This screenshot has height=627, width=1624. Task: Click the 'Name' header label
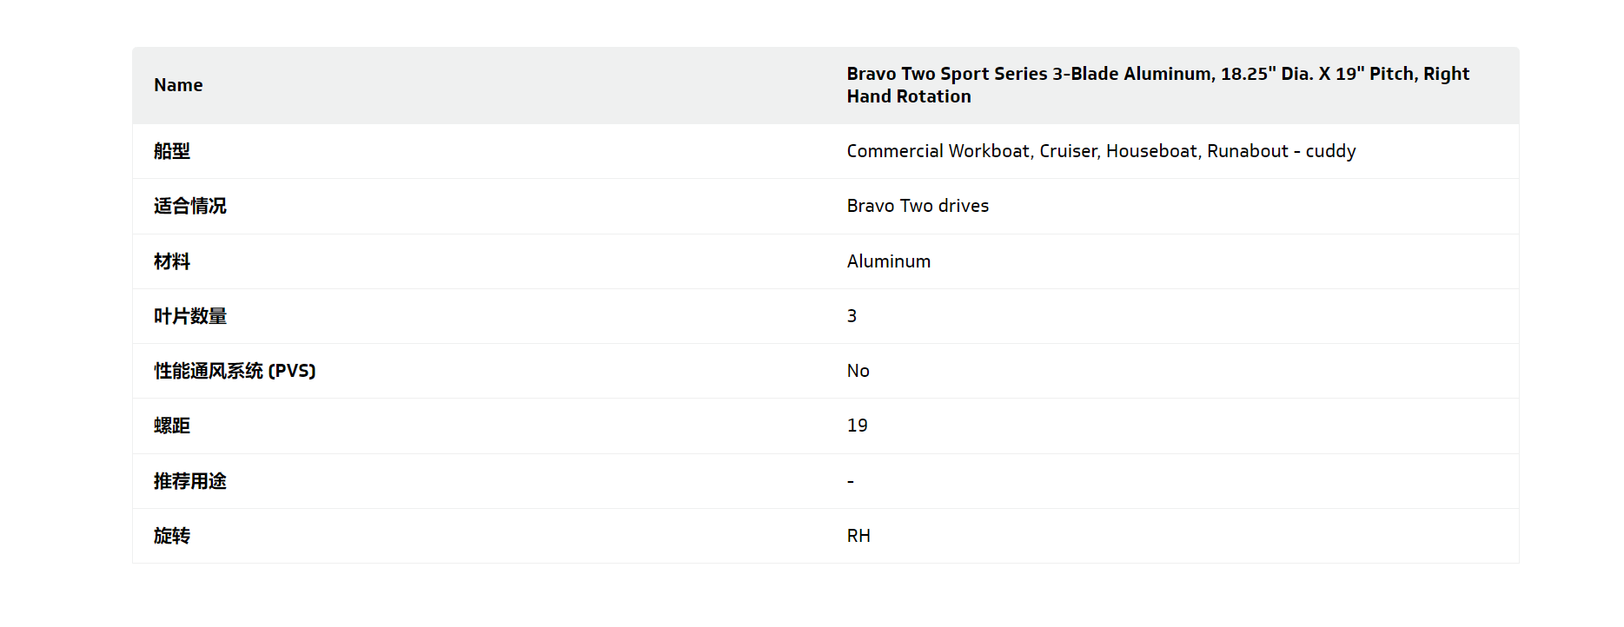click(178, 85)
